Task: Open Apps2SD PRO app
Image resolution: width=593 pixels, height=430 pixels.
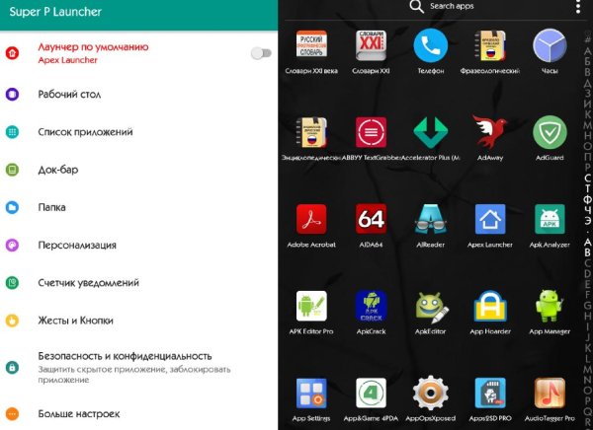Action: click(490, 399)
